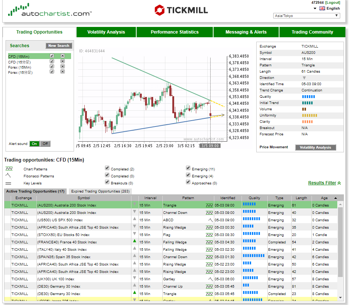Viewport: 352px width, 305px height.
Task: Click quality bar of SPAIN35 Channel Down row
Action: [254, 256]
